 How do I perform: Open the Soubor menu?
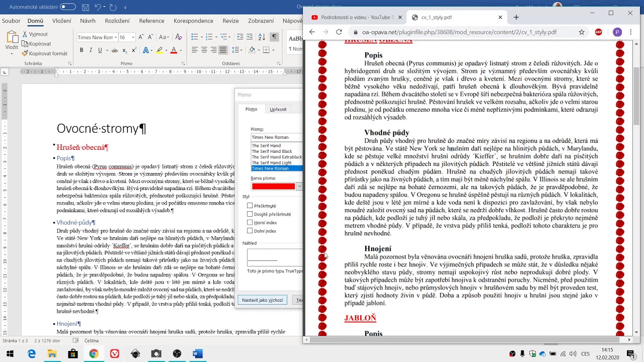coord(11,21)
